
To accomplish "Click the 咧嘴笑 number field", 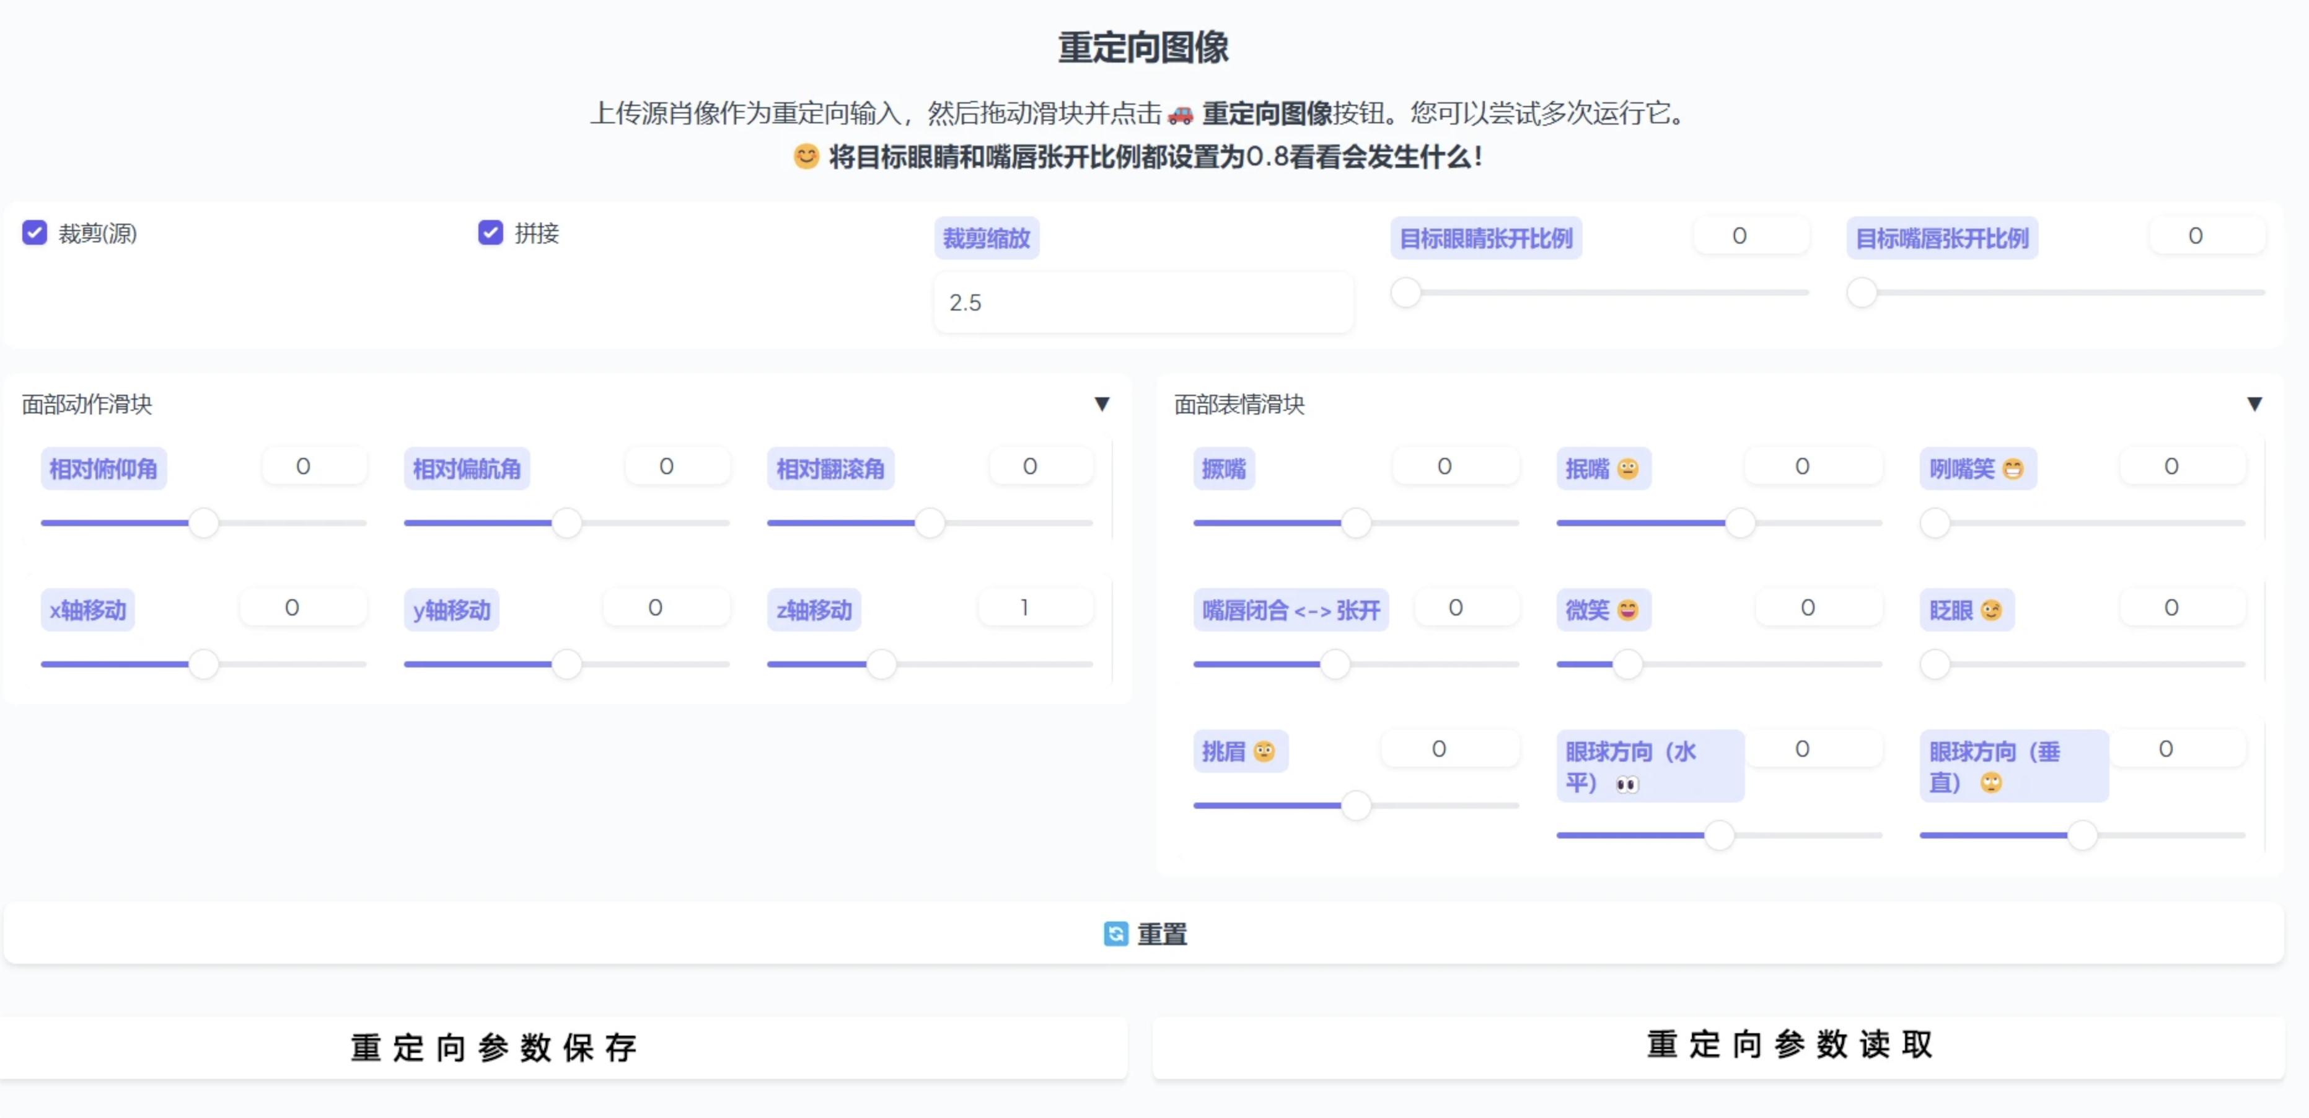I will pyautogui.click(x=2183, y=466).
